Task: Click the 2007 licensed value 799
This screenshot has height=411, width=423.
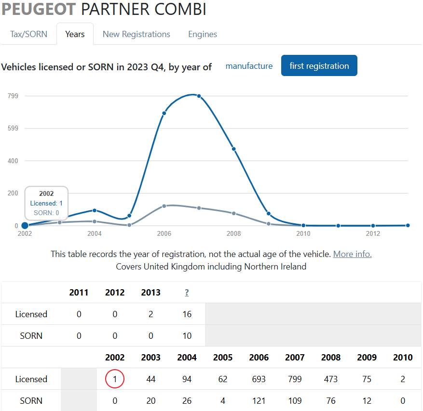Action: pos(295,379)
